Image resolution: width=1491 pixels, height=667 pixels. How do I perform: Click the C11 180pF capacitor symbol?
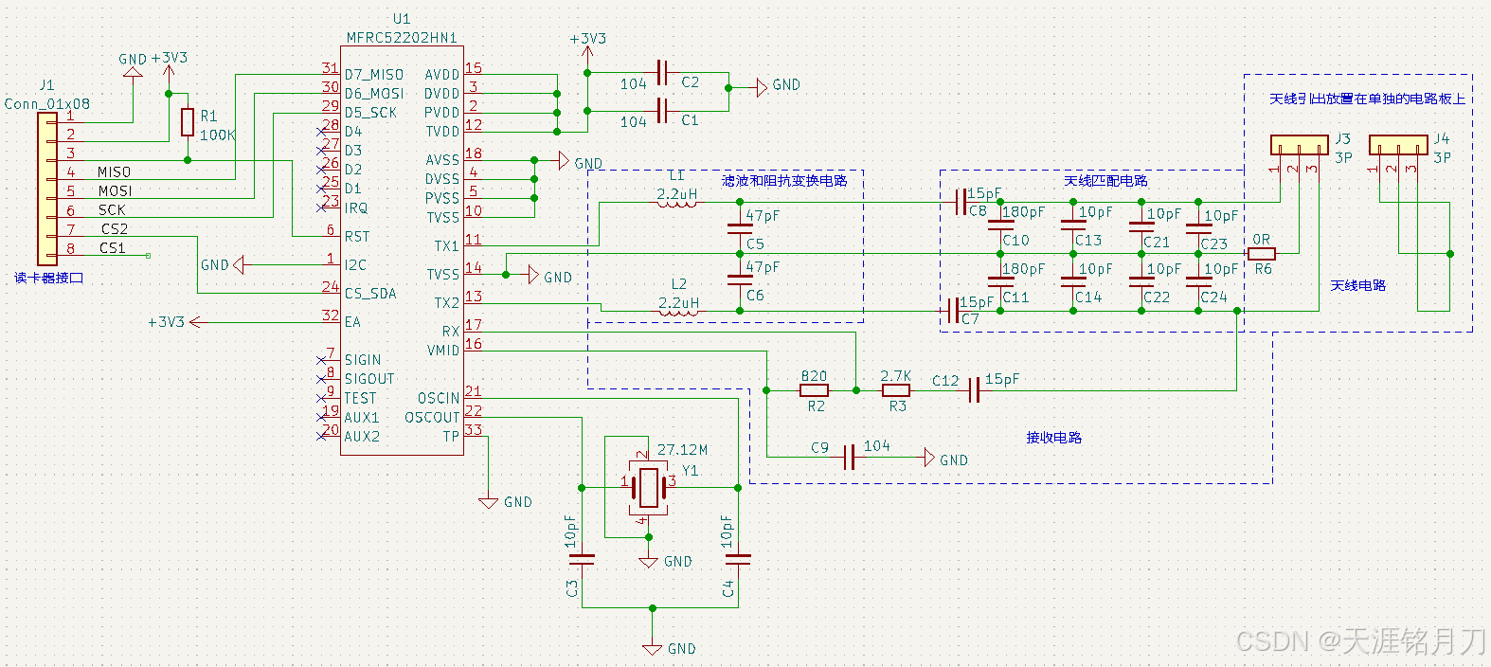coord(1000,282)
